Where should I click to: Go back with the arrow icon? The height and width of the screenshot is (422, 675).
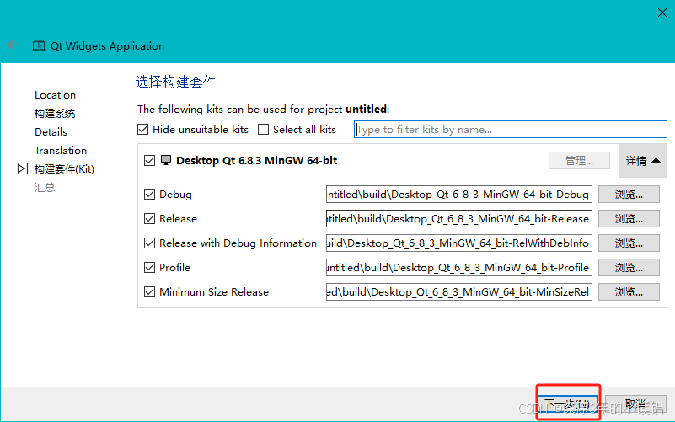pyautogui.click(x=13, y=45)
